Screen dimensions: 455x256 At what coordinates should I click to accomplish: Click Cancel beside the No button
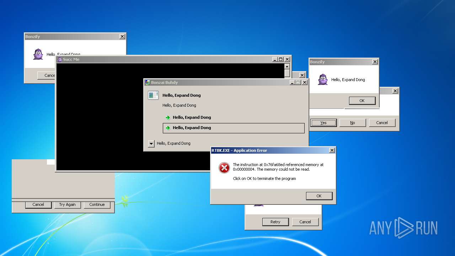click(382, 123)
